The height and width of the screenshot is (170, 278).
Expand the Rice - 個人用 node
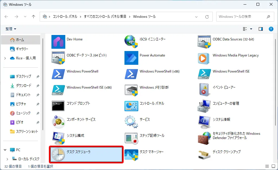click(x=5, y=58)
